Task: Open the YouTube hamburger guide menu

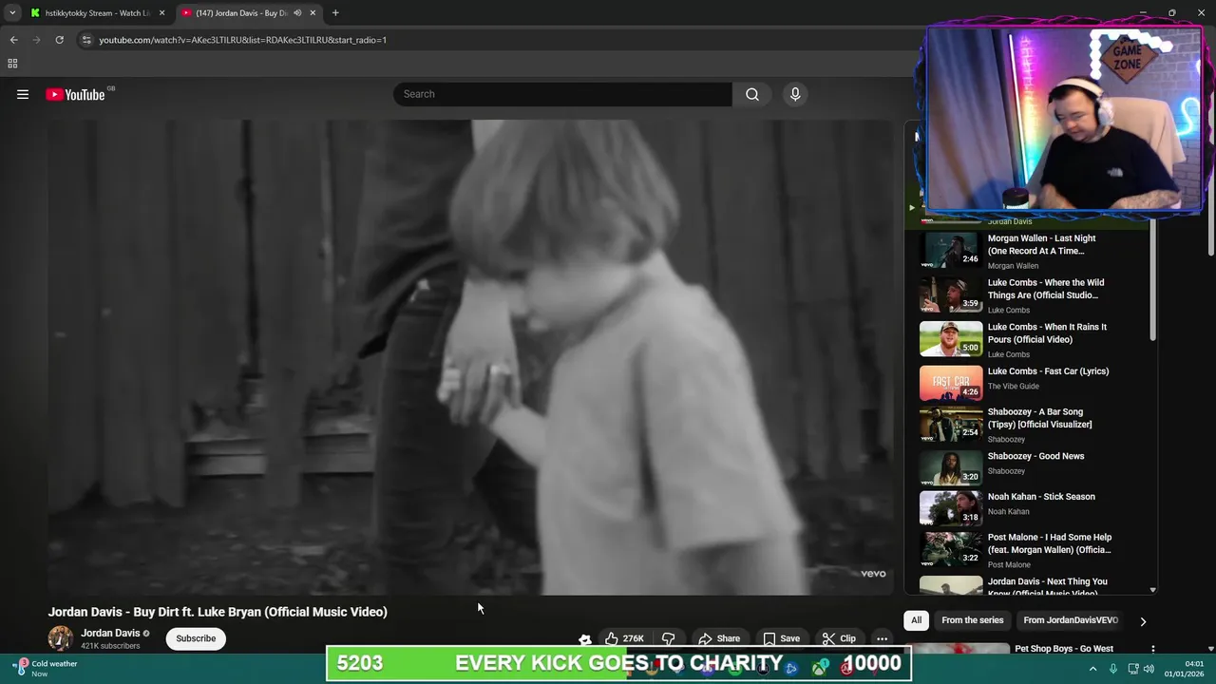Action: (23, 94)
